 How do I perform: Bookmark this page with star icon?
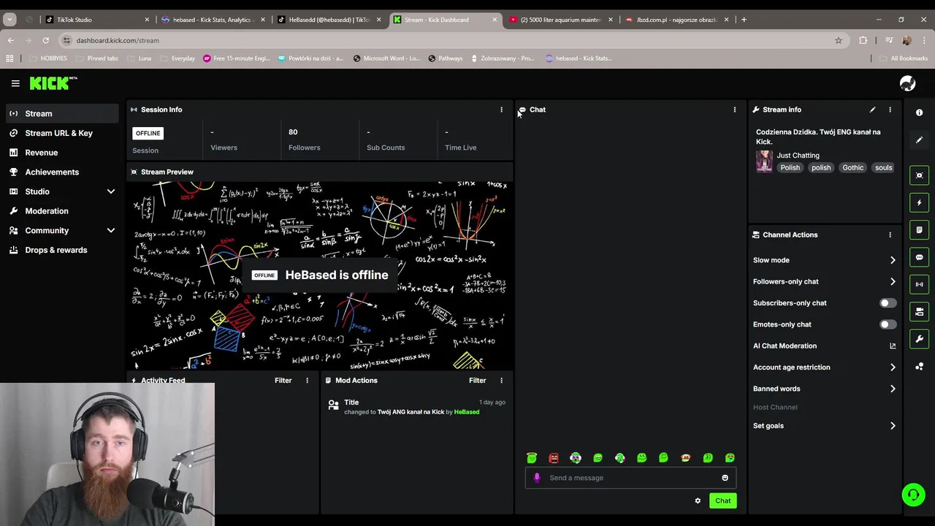point(839,40)
